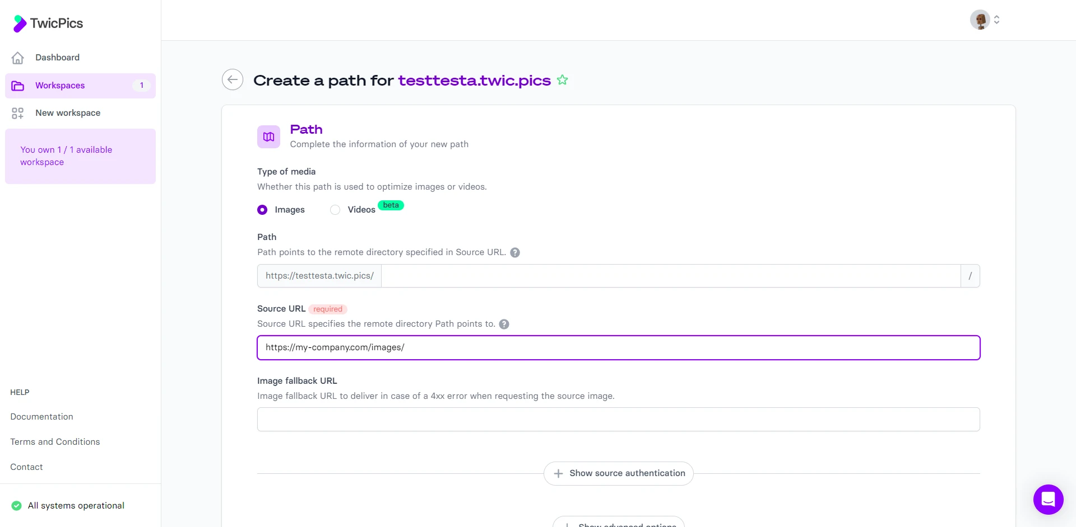This screenshot has height=527, width=1076.
Task: Open the Dashboard home icon
Action: point(18,58)
